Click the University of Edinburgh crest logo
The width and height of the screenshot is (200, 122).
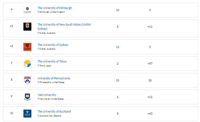click(27, 10)
